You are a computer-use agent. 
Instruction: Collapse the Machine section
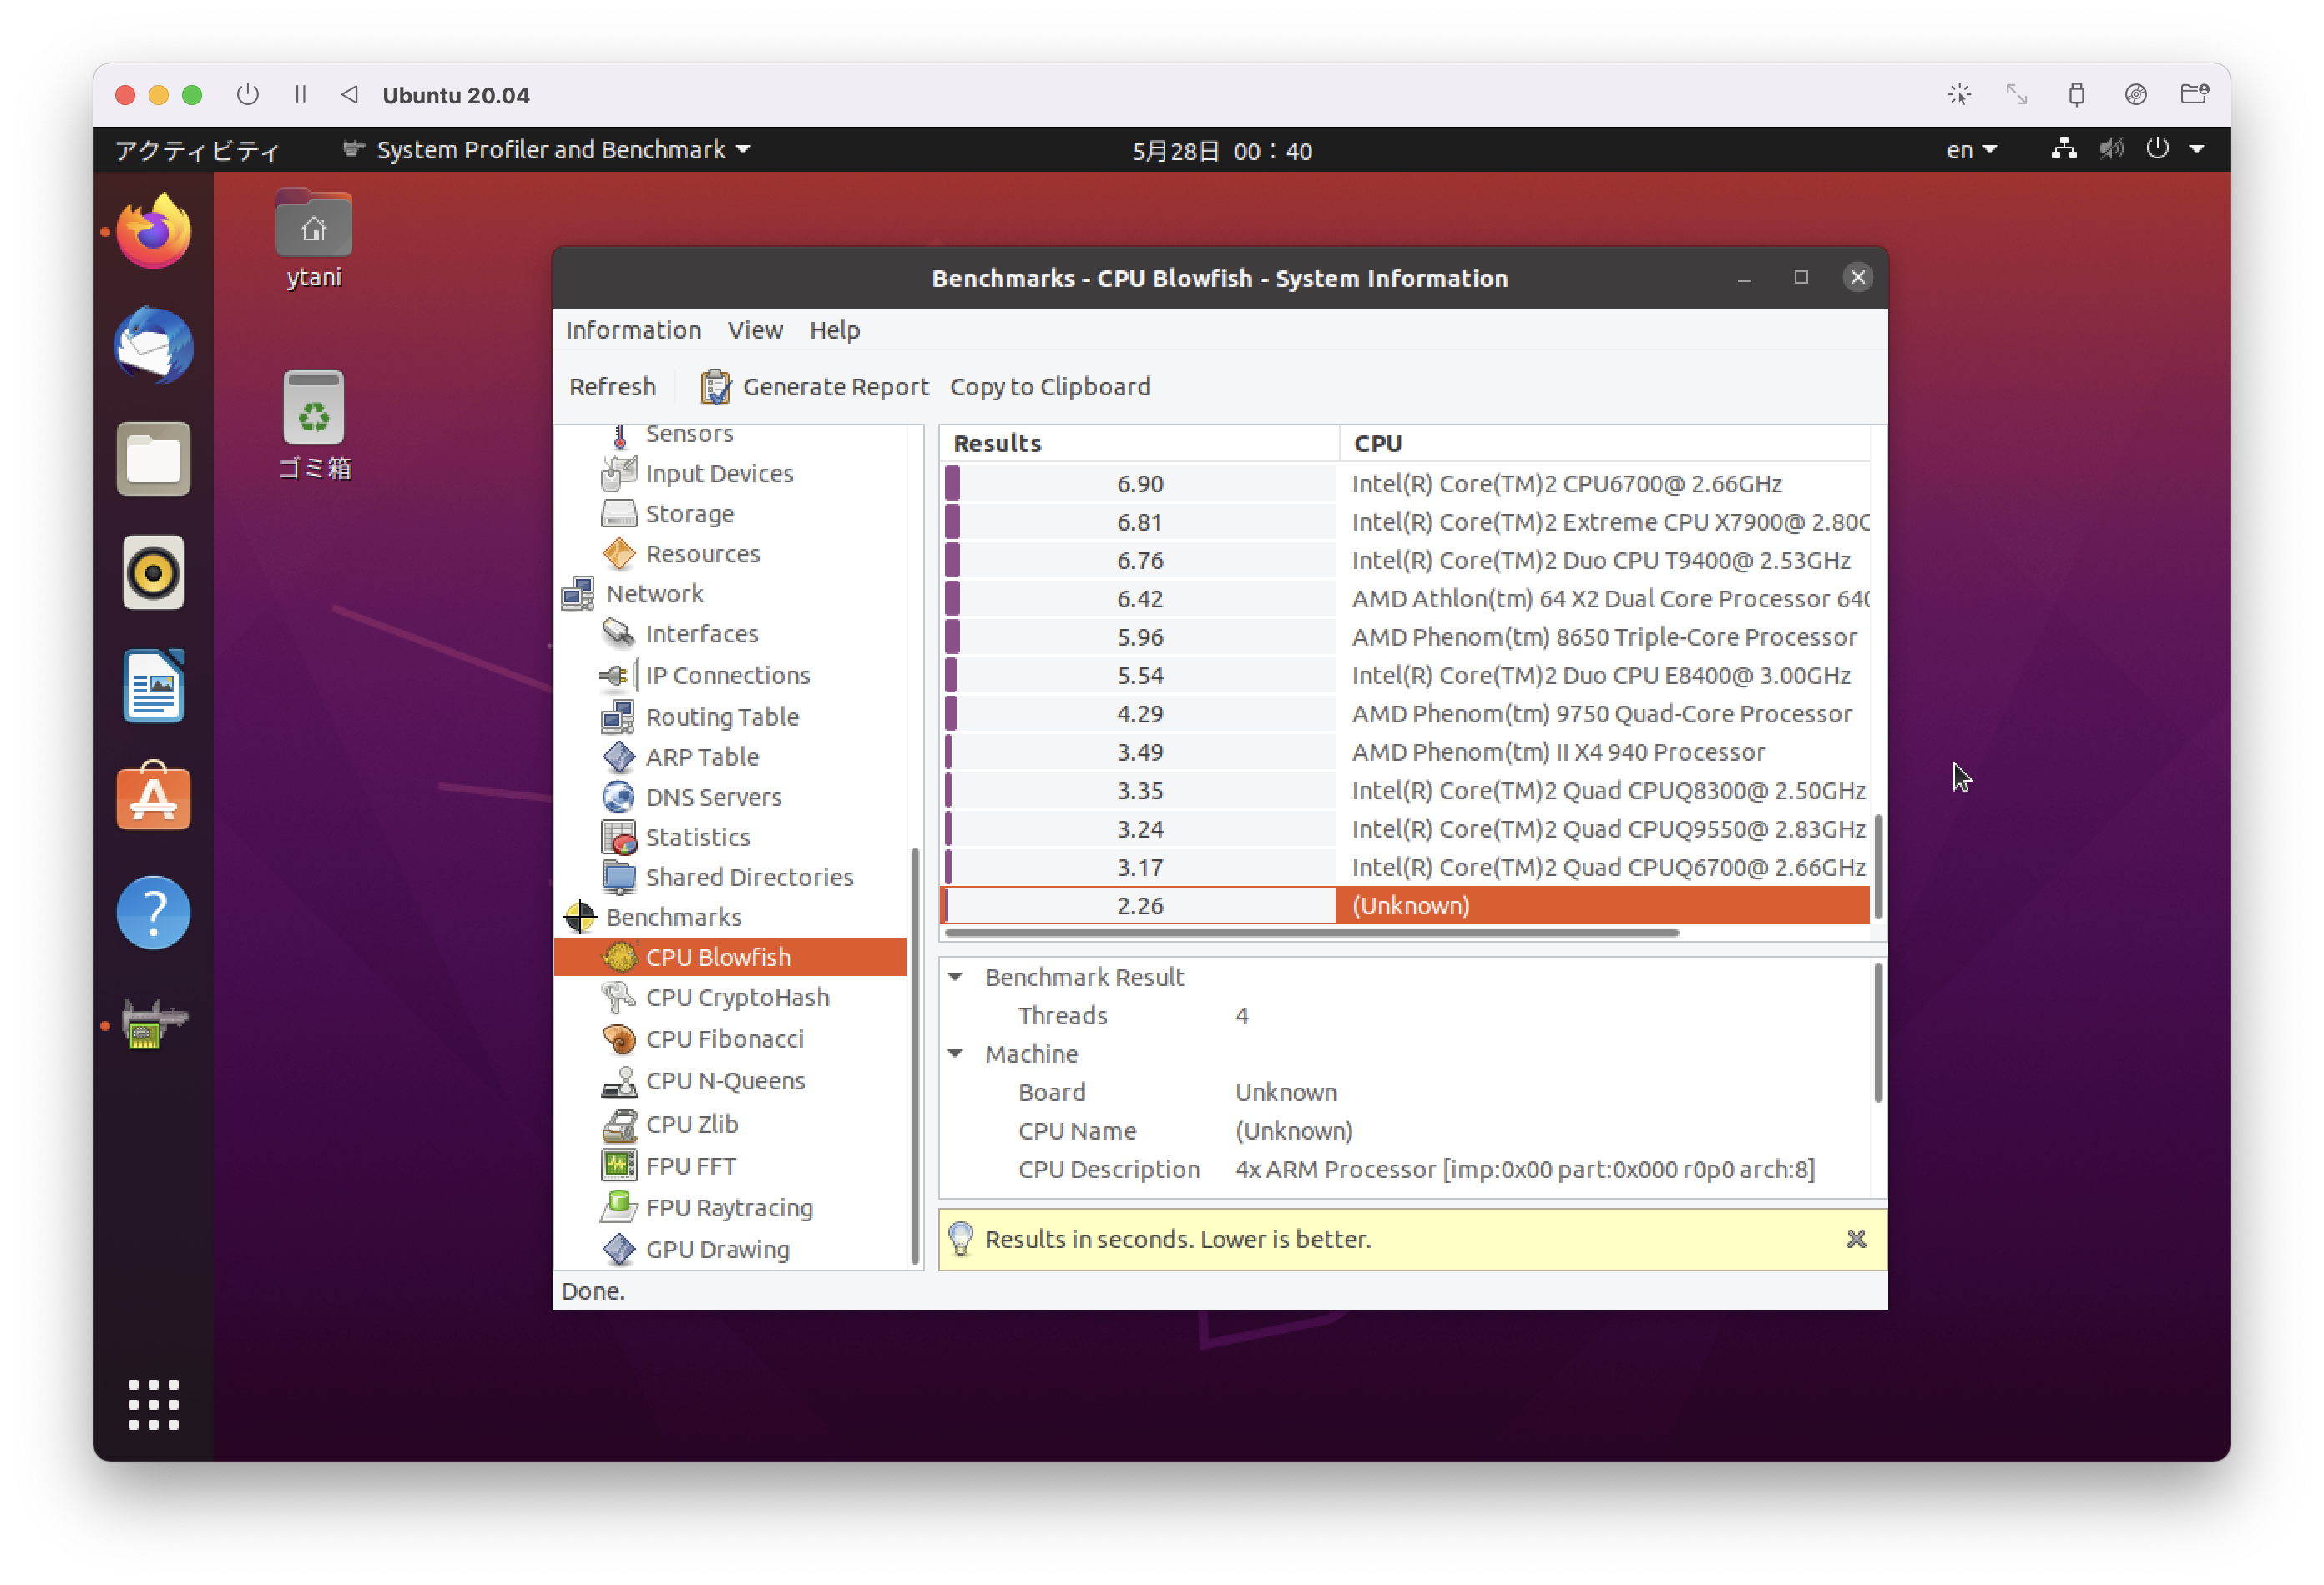pos(955,1054)
